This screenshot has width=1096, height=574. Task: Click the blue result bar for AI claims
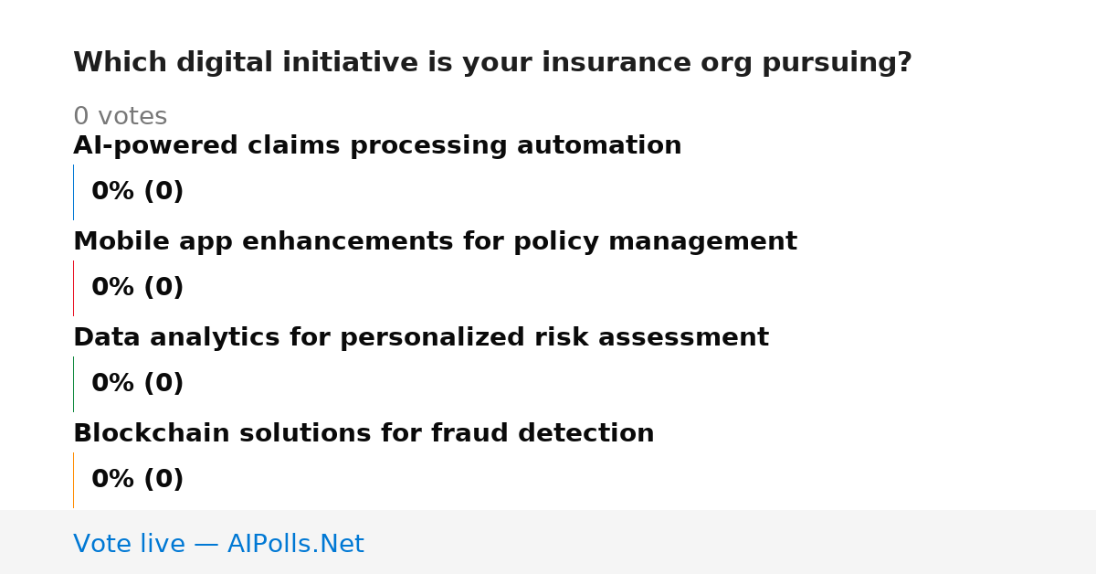(73, 192)
